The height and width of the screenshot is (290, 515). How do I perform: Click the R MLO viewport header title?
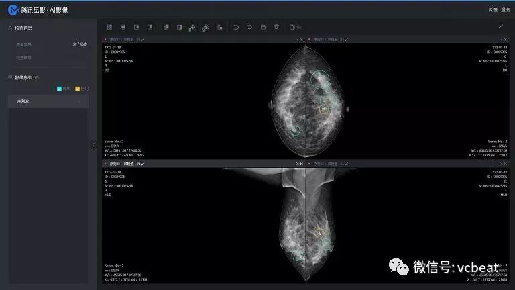click(125, 164)
